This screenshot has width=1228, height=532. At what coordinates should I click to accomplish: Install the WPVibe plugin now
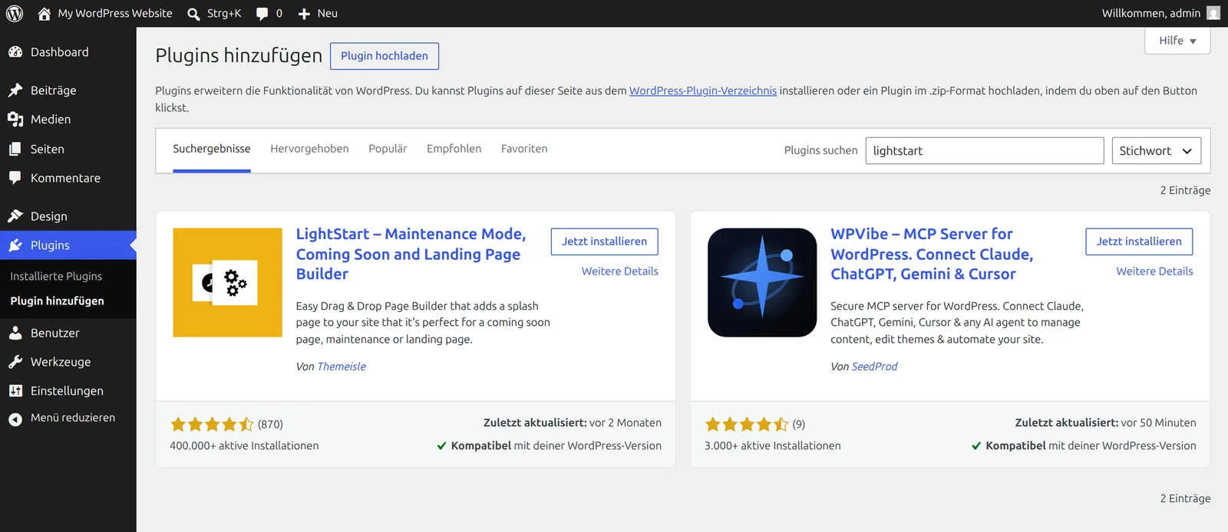coord(1139,241)
